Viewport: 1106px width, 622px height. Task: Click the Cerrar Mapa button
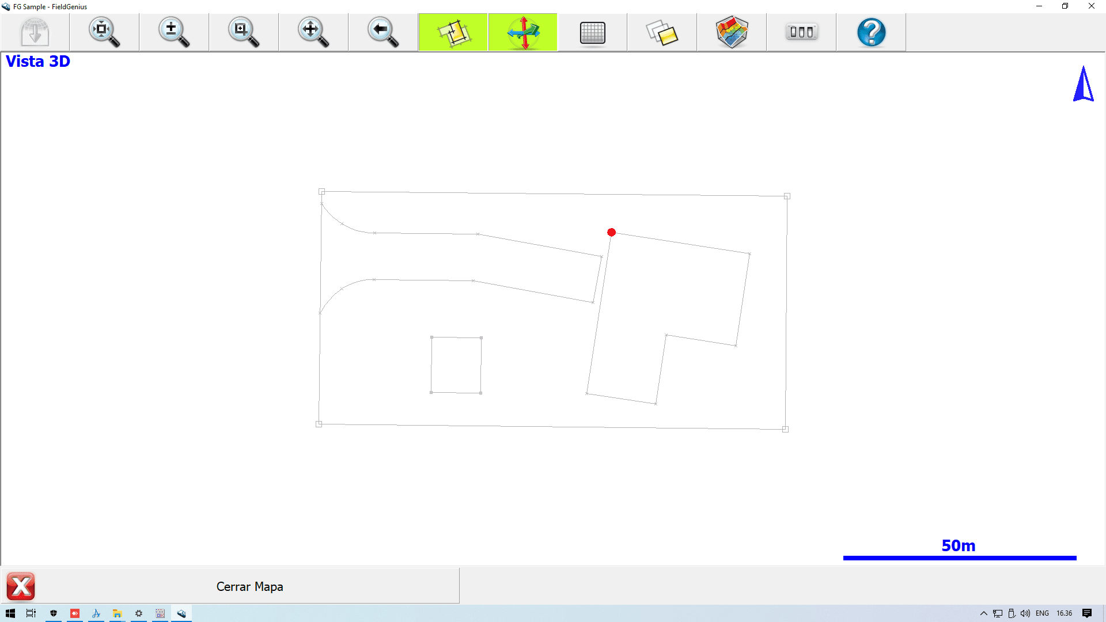(x=249, y=586)
